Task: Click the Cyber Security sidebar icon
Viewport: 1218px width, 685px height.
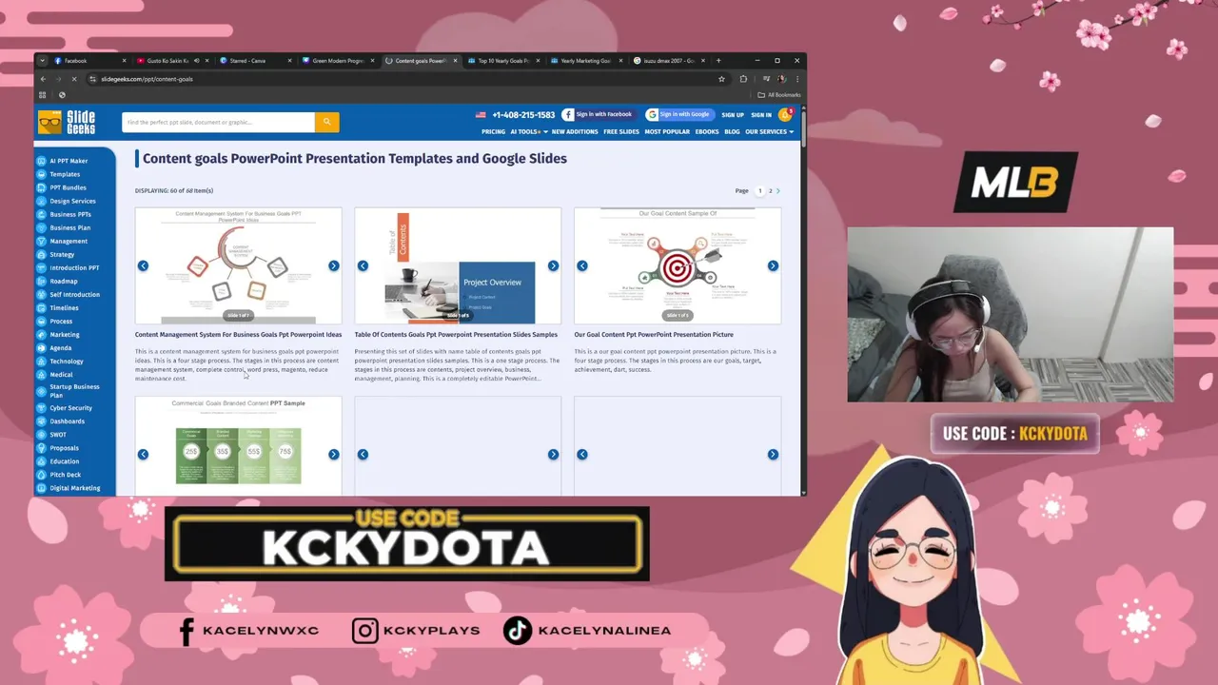Action: point(41,407)
